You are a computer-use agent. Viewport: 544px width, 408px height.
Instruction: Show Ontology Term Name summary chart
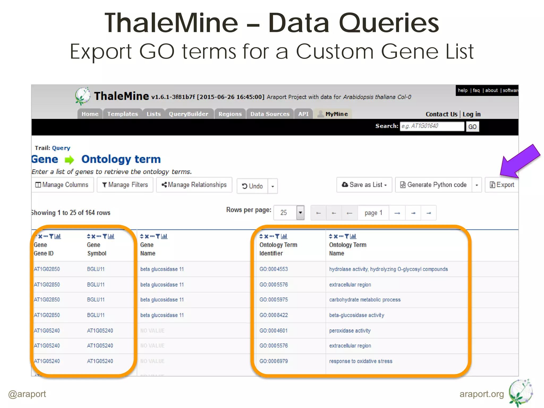pyautogui.click(x=353, y=236)
